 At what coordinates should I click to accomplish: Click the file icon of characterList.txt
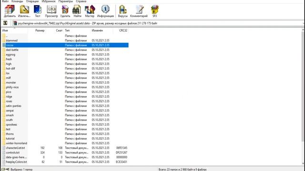click(4, 148)
